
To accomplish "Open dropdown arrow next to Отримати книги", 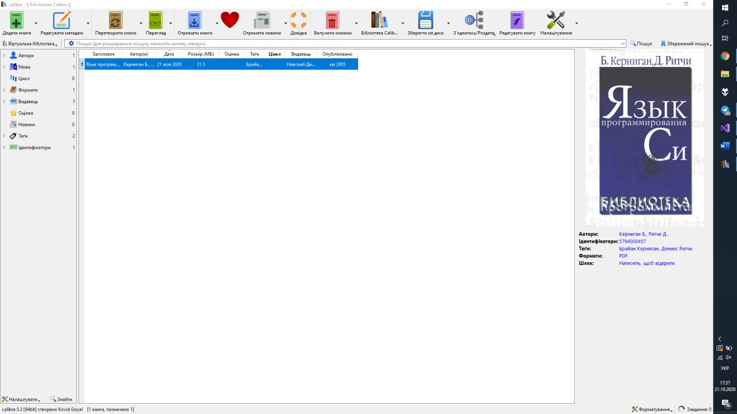I will click(x=217, y=23).
